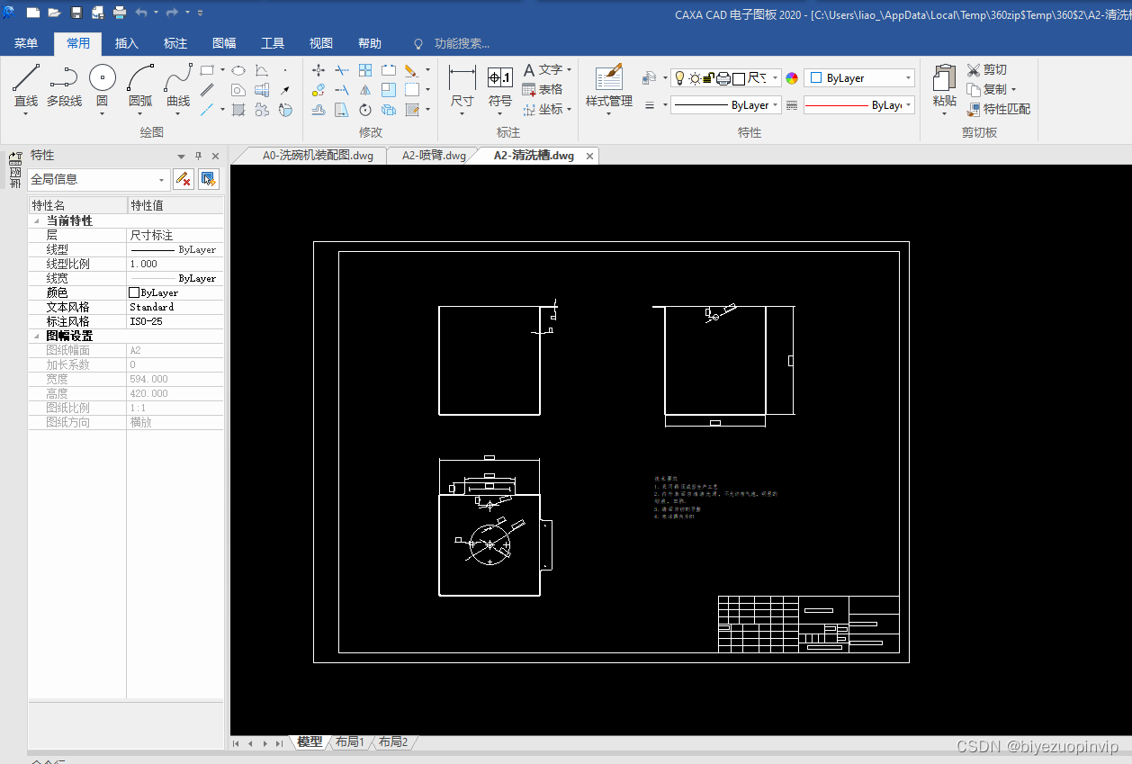Viewport: 1132px width, 764px height.
Task: Switch to the 插入 ribbon tab
Action: (127, 43)
